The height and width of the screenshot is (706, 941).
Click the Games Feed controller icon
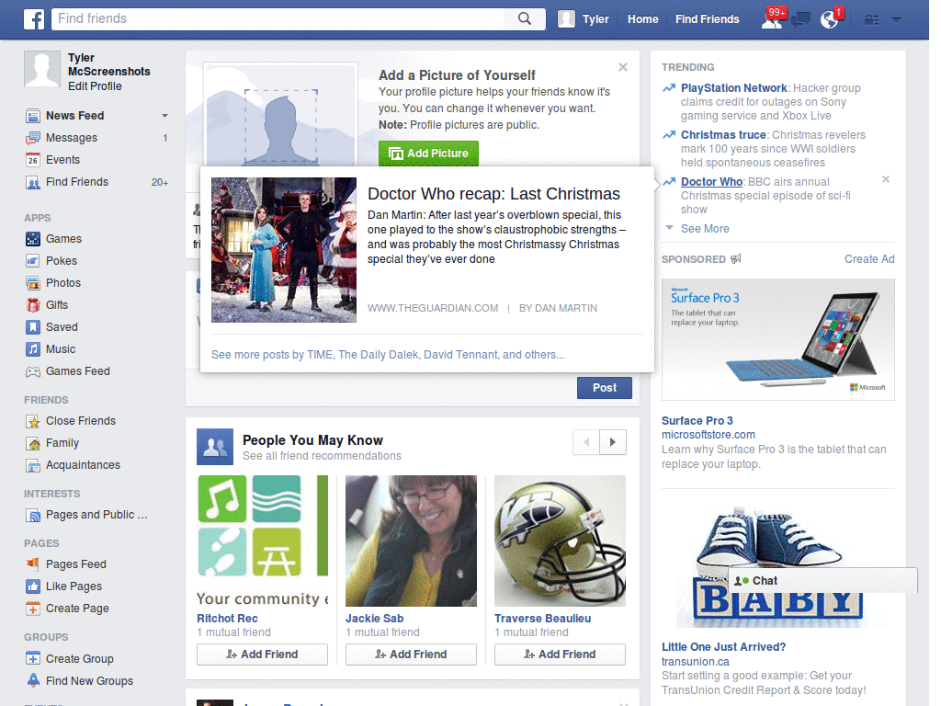[33, 371]
